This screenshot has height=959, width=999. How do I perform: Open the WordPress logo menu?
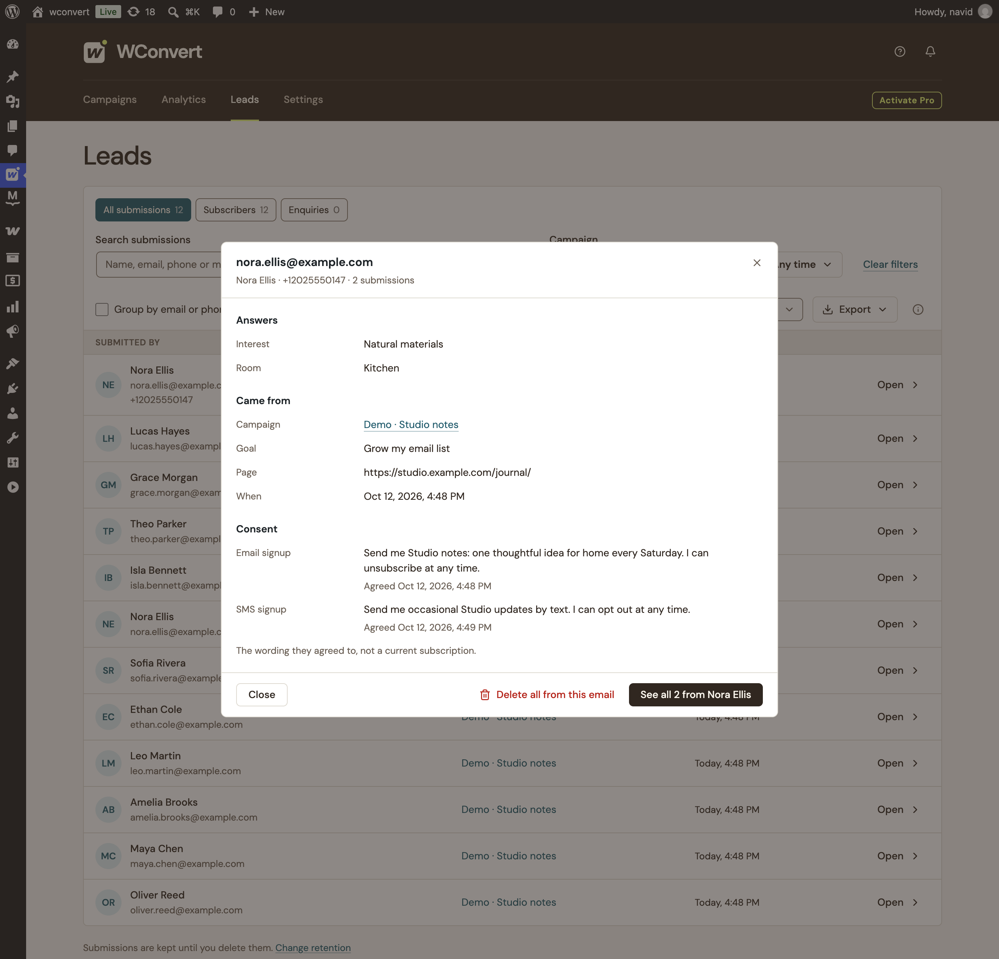(x=12, y=11)
